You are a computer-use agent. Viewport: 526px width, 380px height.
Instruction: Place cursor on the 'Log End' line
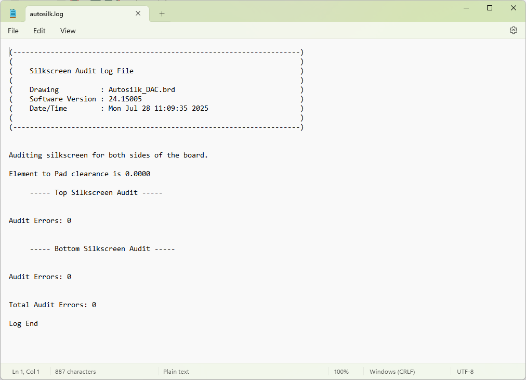coord(23,323)
